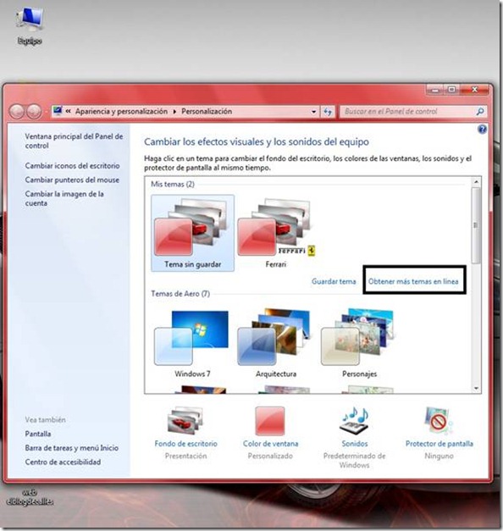503x531 pixels.
Task: Open the web elblogdecalles desktop shortcut
Action: point(30,497)
